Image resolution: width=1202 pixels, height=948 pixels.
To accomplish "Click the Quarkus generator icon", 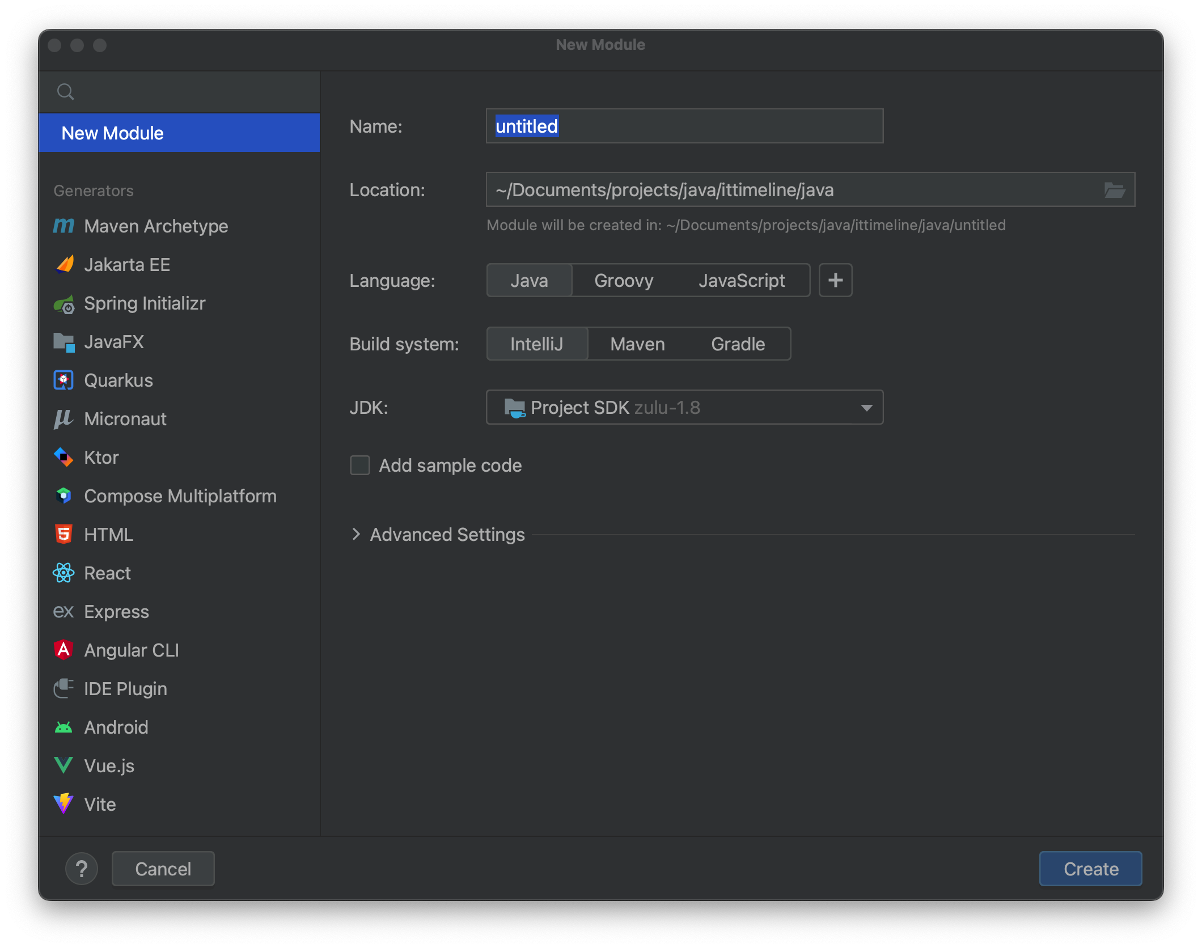I will pos(64,380).
